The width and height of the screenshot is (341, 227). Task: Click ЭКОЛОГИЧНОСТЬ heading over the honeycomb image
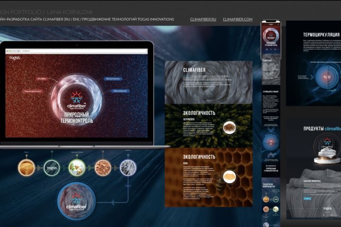click(x=199, y=157)
